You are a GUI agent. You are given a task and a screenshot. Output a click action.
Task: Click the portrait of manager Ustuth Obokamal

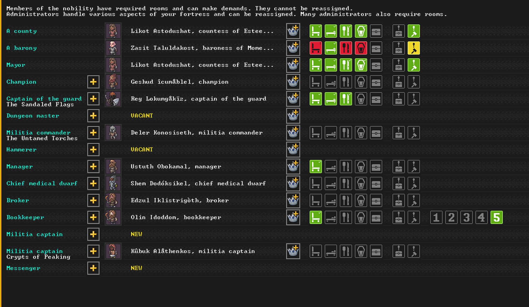pos(113,166)
